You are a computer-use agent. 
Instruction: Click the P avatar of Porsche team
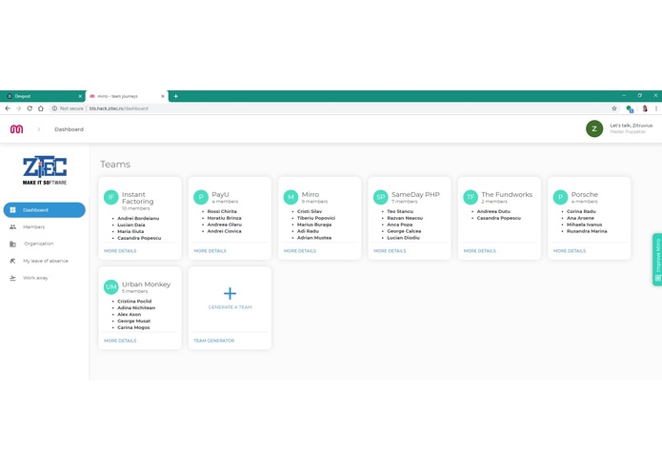pos(560,197)
